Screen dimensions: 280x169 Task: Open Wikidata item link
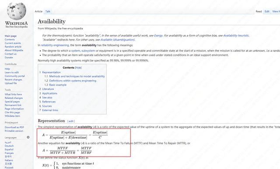pos(12,116)
